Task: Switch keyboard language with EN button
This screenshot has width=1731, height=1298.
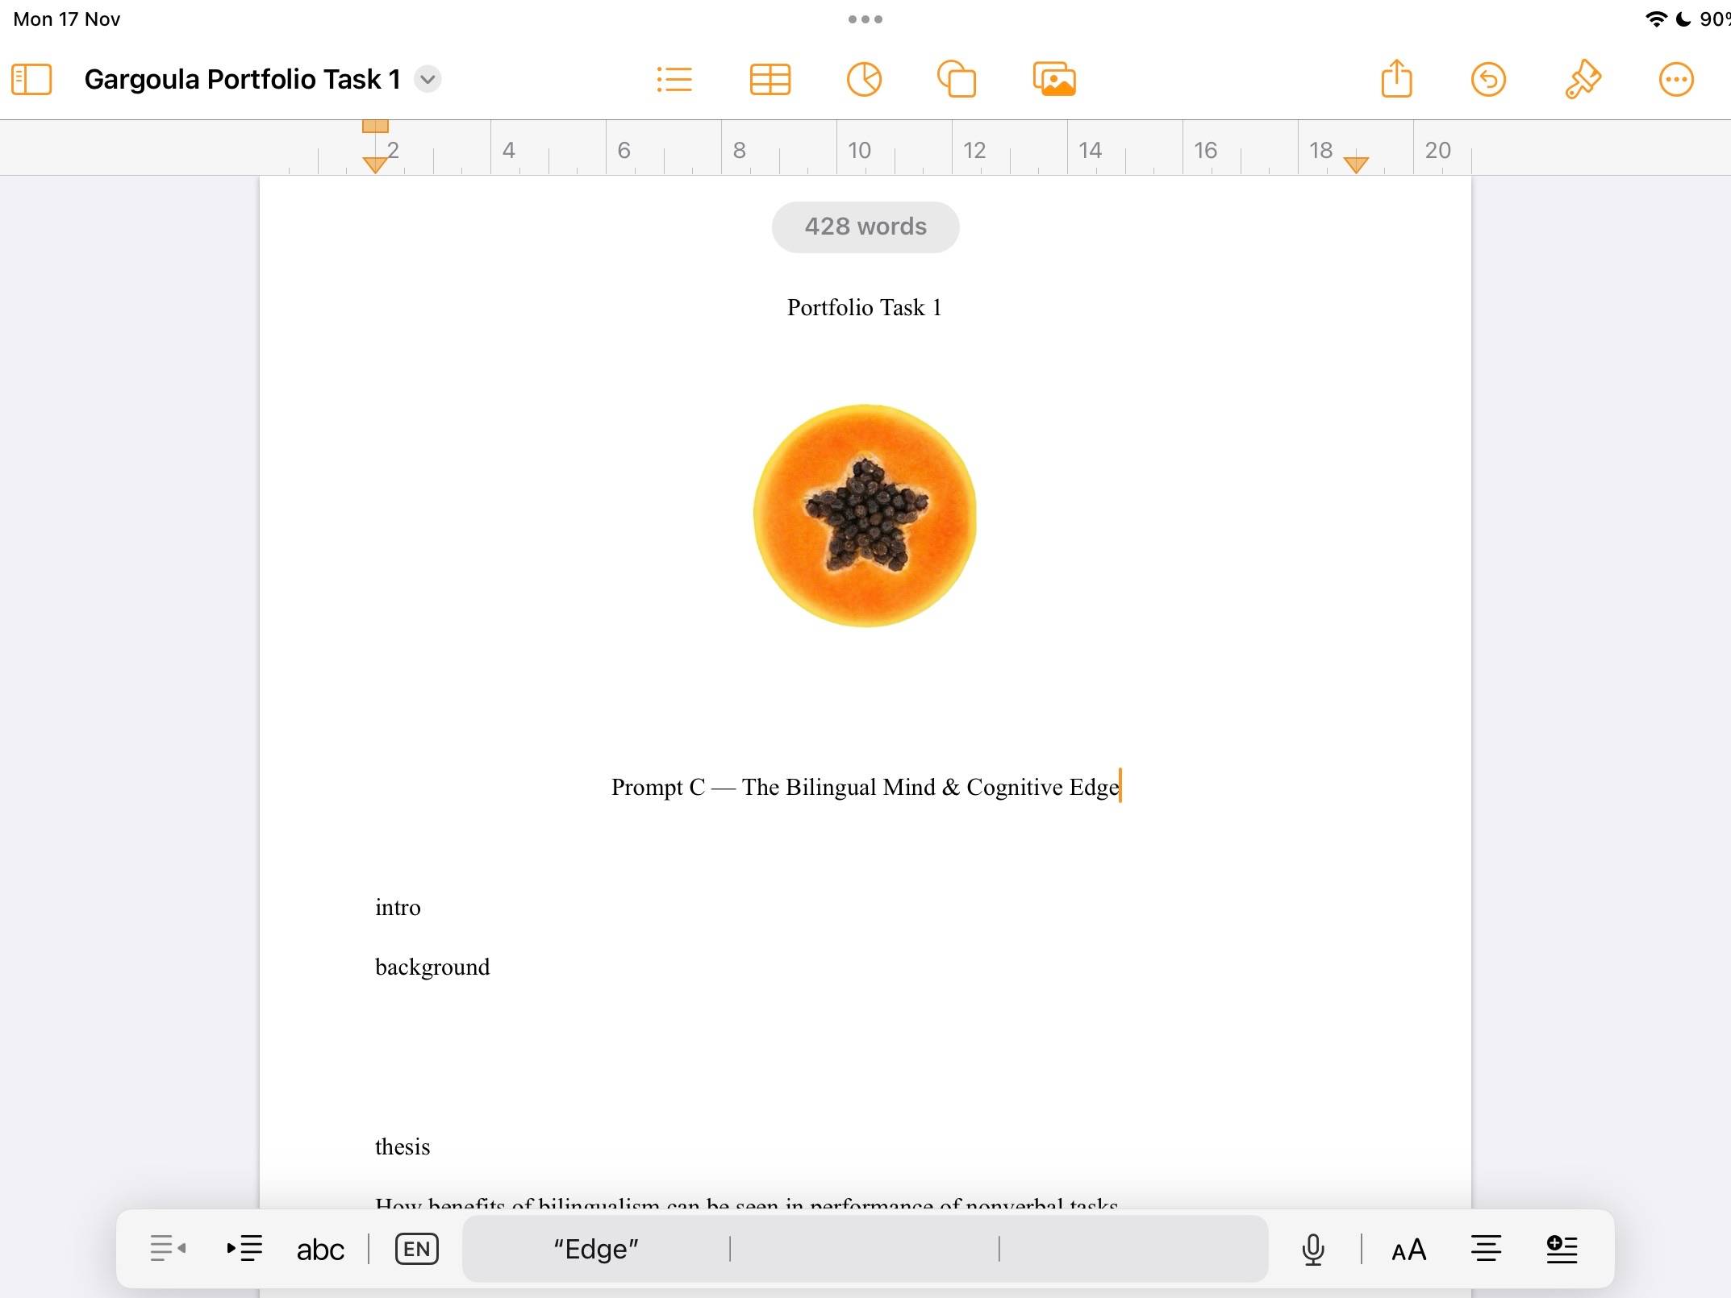Action: pos(416,1249)
